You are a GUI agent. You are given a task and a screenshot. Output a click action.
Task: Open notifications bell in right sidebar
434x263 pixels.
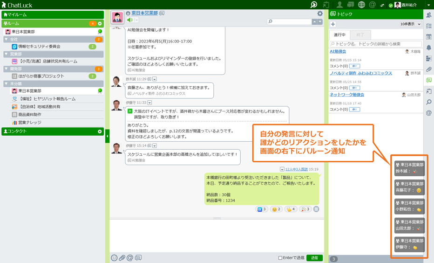(x=429, y=48)
